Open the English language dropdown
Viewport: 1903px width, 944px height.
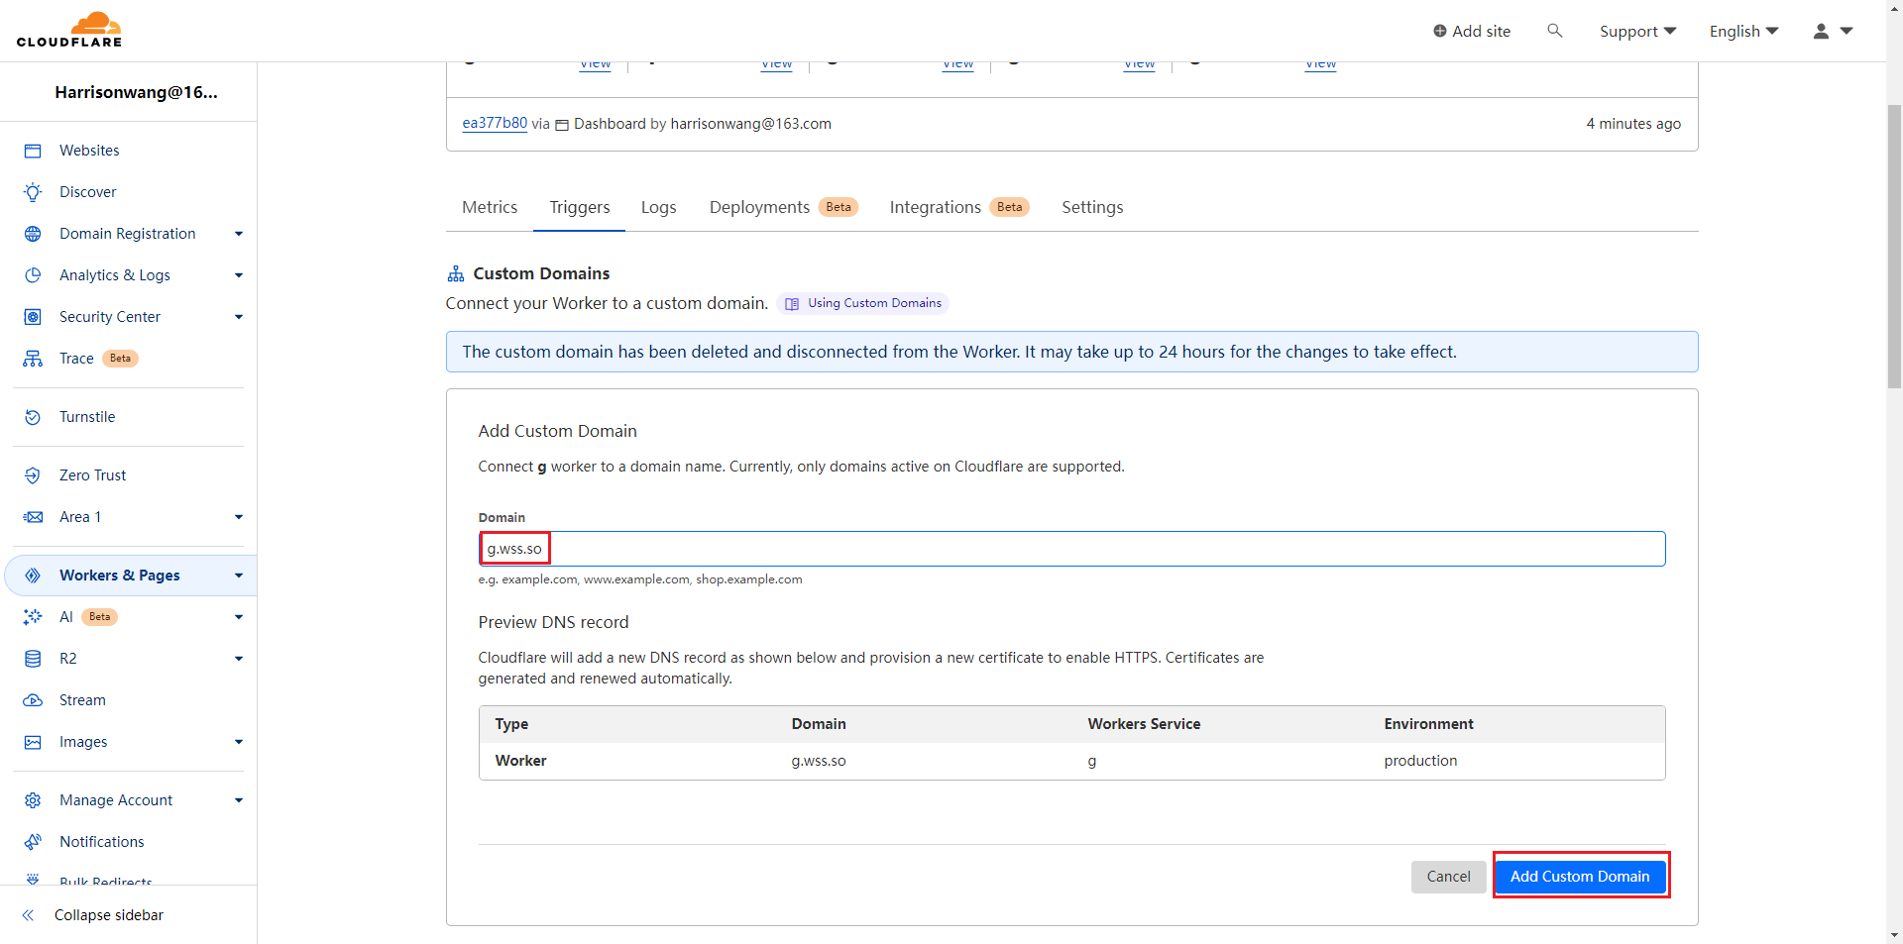pyautogui.click(x=1743, y=31)
